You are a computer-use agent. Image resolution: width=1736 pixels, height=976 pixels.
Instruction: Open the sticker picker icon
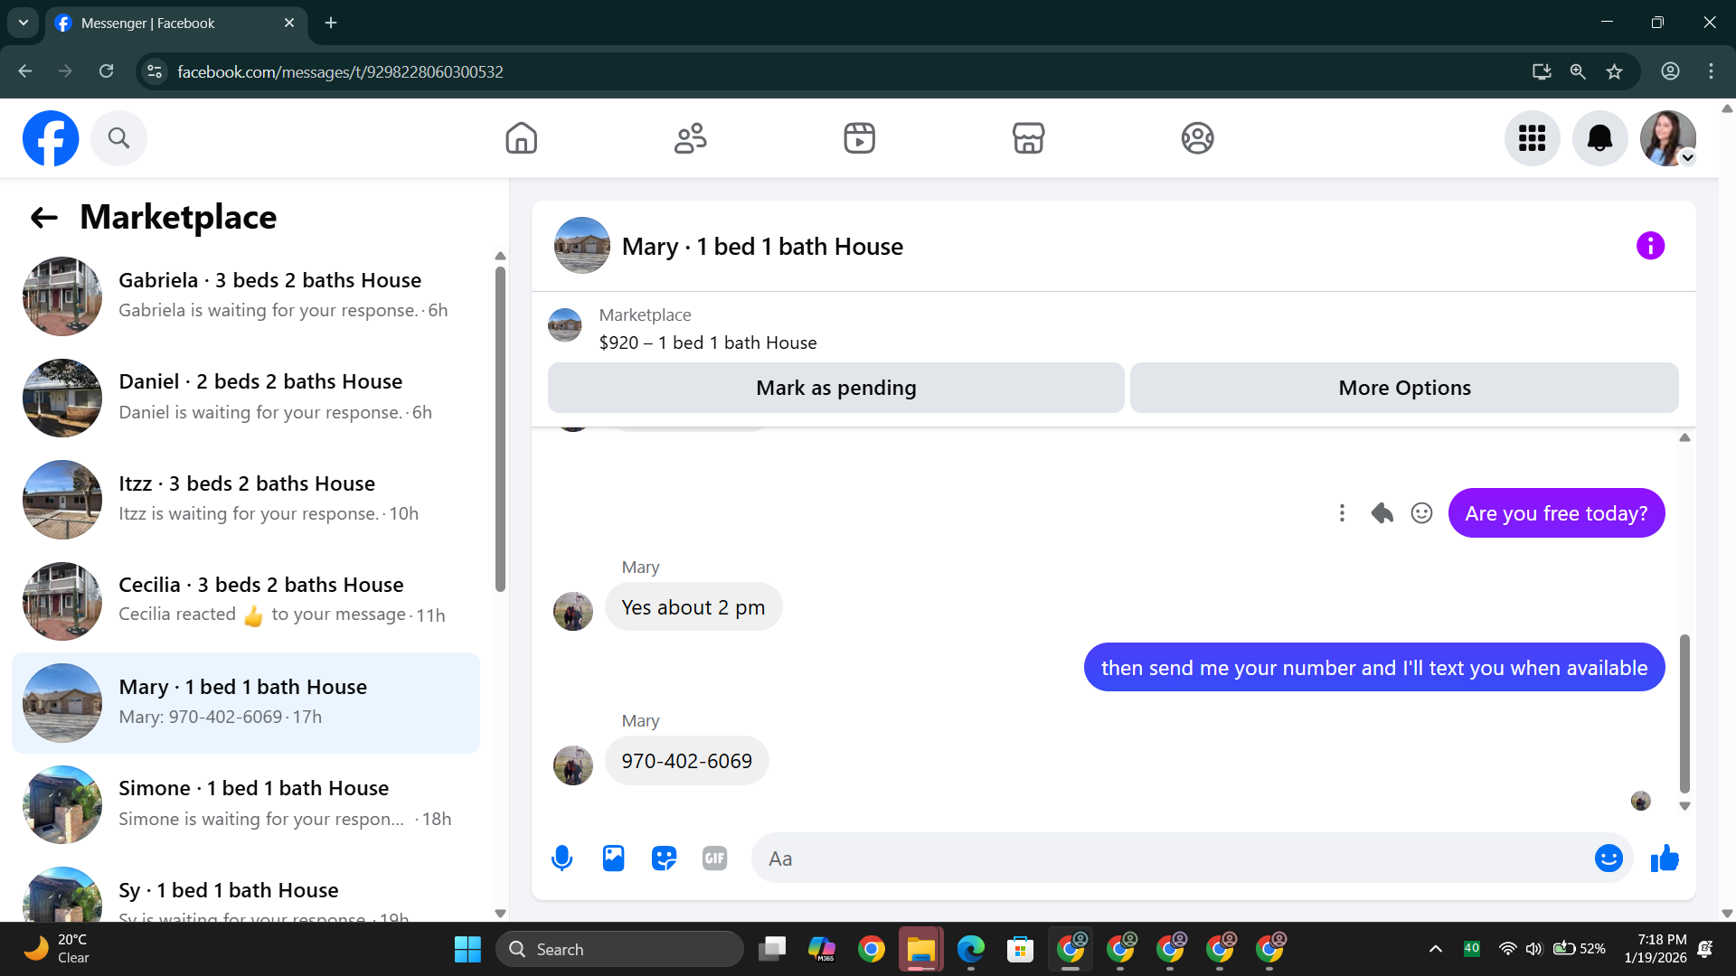tap(664, 859)
